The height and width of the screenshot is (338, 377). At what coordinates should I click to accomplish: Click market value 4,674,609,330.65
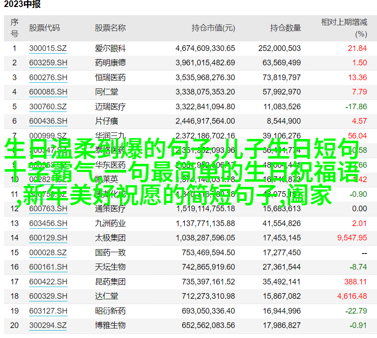[205, 48]
